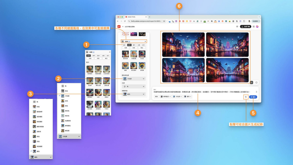Select the 熱門 tab in Firefly sidebar effects

(129, 45)
